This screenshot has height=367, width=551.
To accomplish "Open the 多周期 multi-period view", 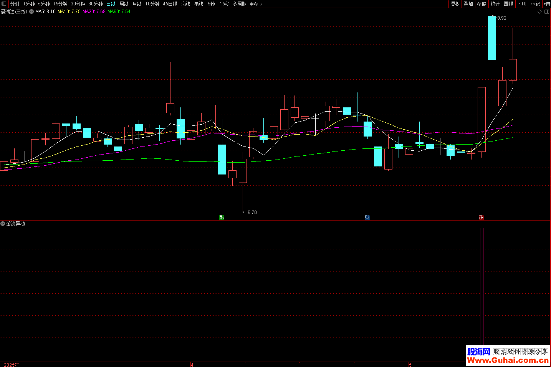I will click(239, 4).
